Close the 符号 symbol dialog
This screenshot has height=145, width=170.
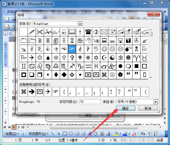pos(154,14)
